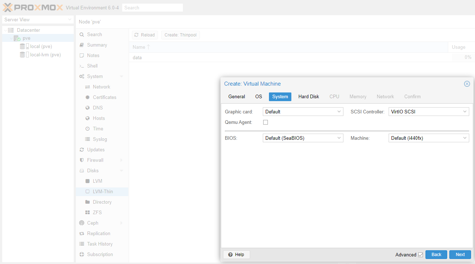This screenshot has width=475, height=264.
Task: Enable the Qemu Agent checkbox
Action: pyautogui.click(x=265, y=122)
